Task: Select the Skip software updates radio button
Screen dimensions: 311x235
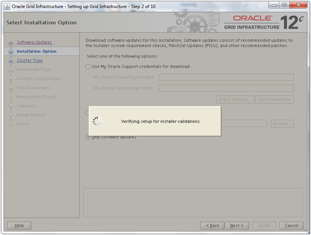Action: click(88, 137)
